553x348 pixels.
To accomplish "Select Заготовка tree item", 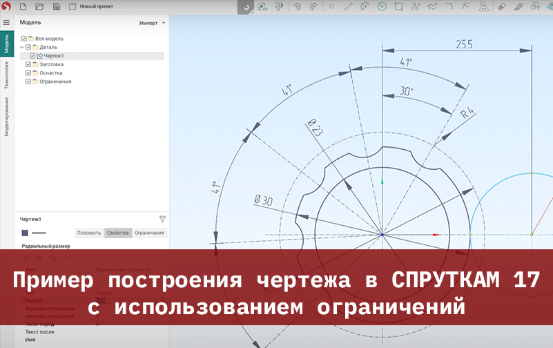I will click(52, 64).
